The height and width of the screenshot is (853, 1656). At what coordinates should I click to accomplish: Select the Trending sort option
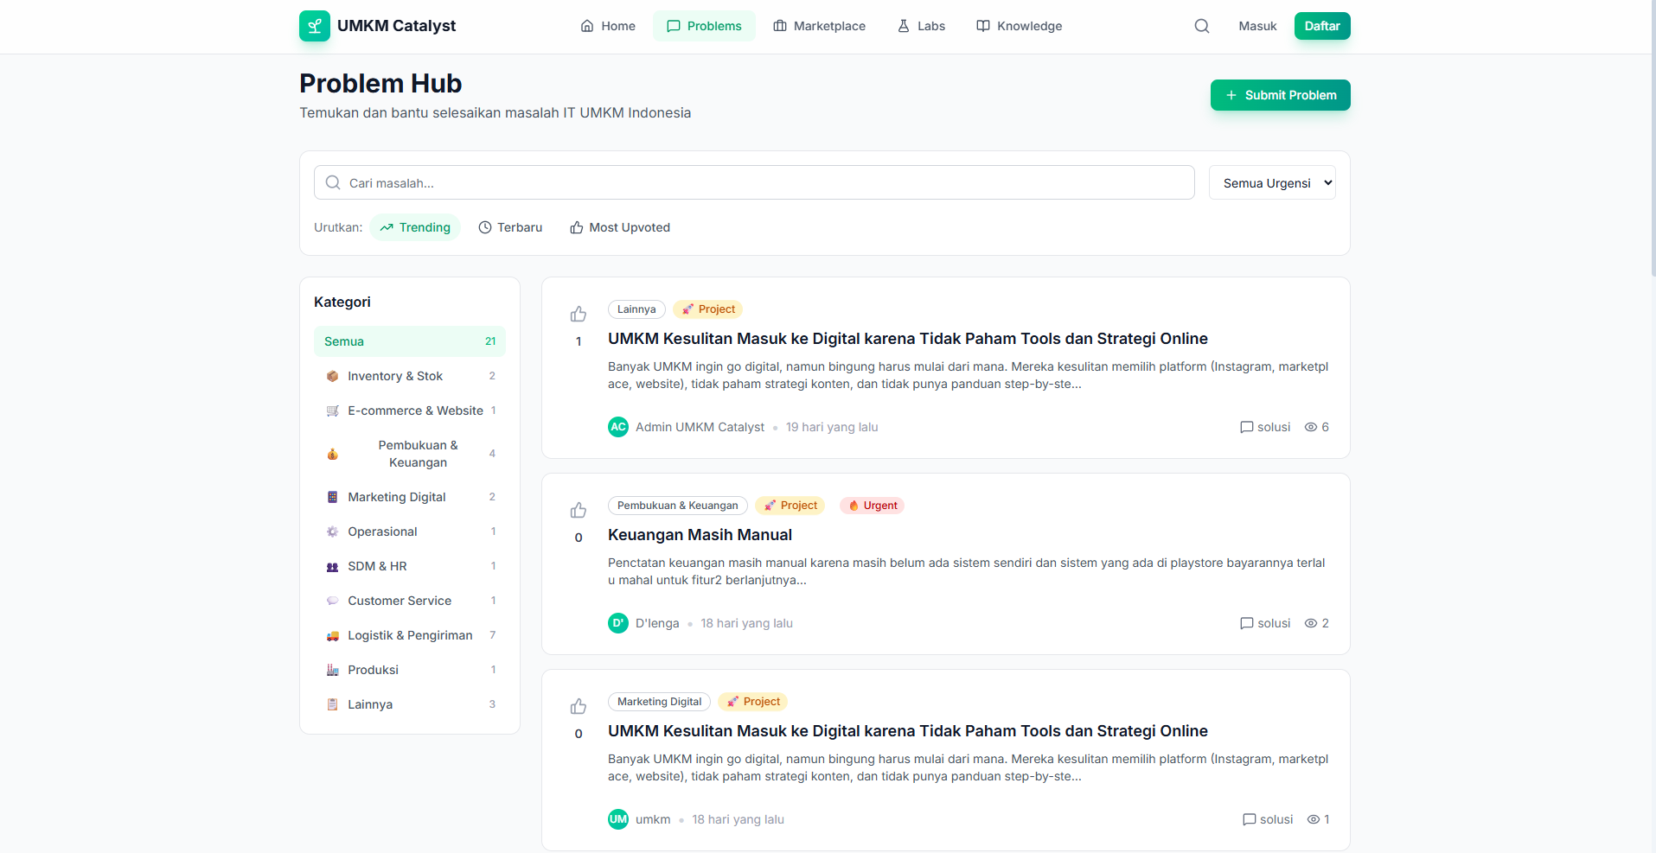[415, 226]
